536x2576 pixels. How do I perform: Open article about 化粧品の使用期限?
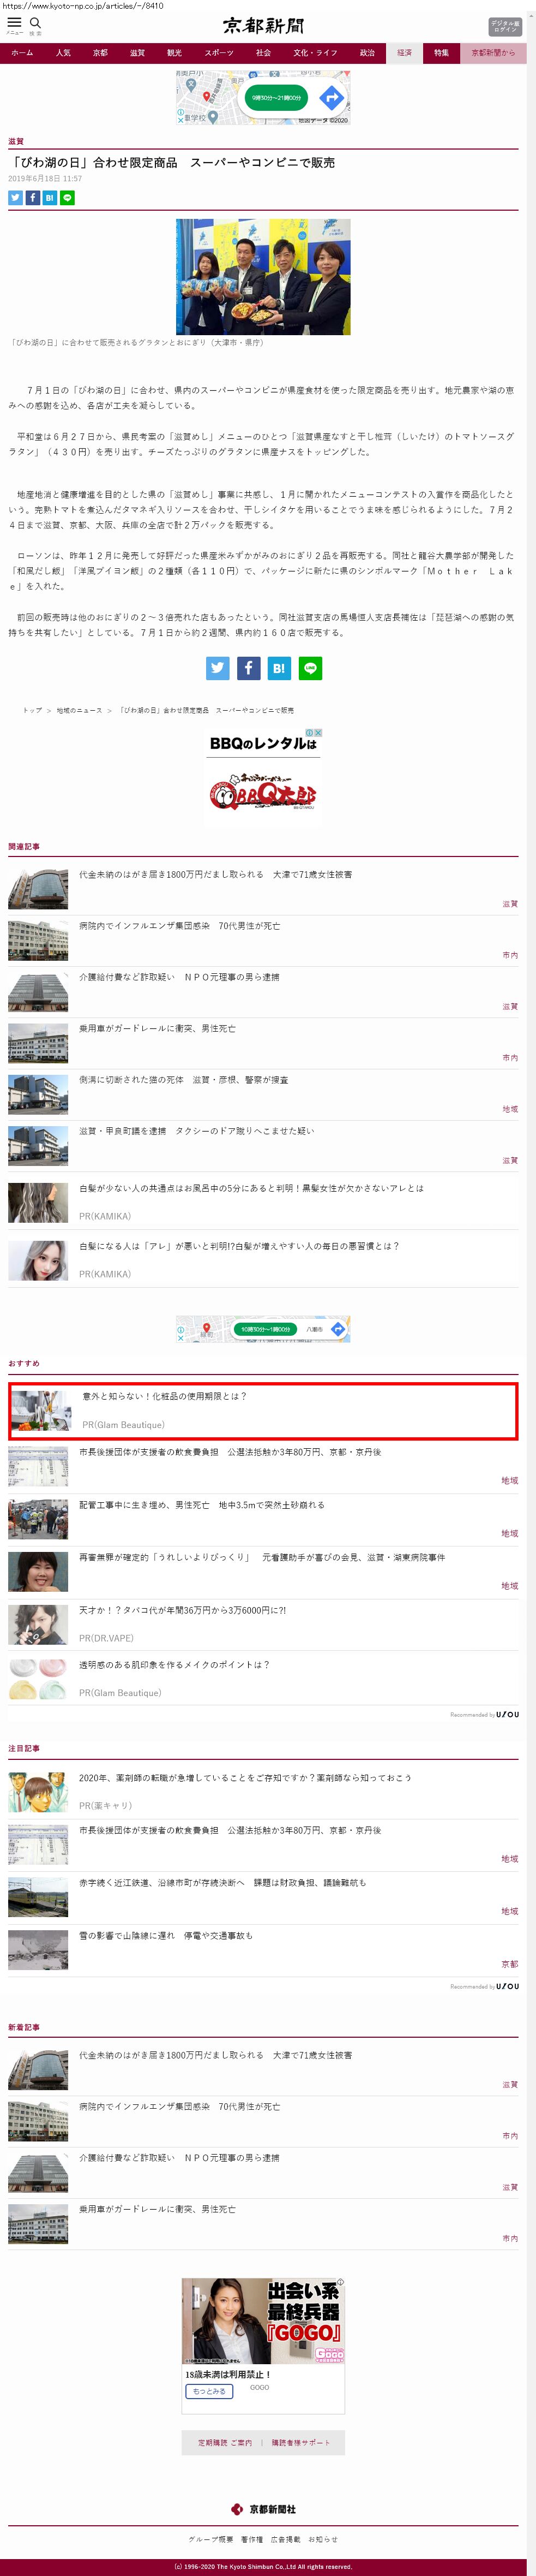(x=165, y=1396)
